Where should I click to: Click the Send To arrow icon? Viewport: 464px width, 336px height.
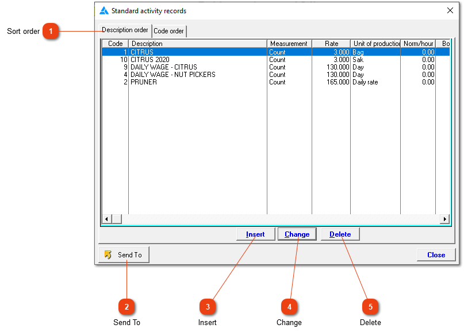tap(108, 255)
